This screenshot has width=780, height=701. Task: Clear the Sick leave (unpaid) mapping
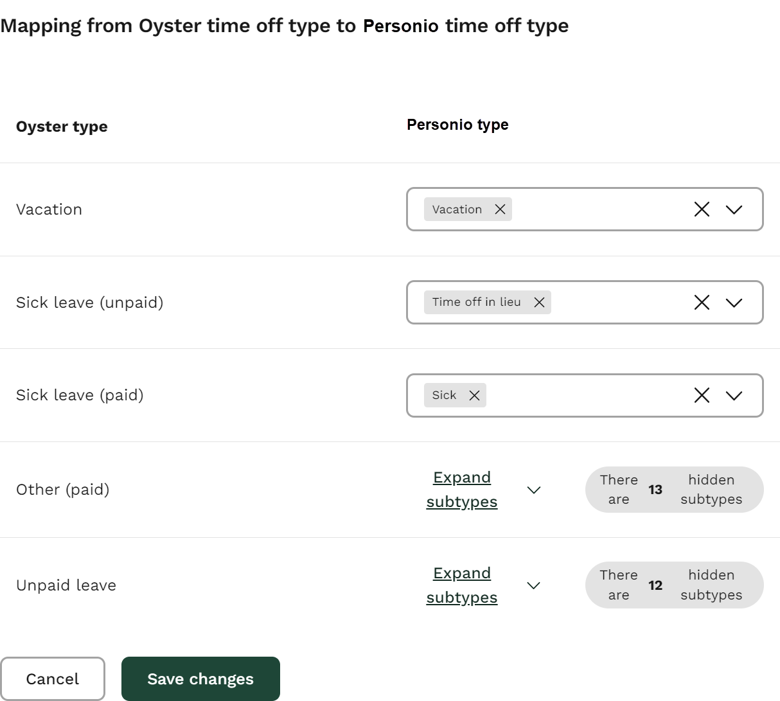(x=701, y=302)
